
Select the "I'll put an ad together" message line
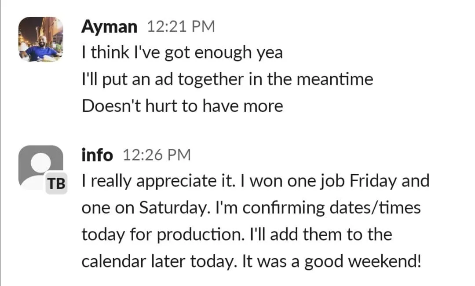(x=227, y=80)
